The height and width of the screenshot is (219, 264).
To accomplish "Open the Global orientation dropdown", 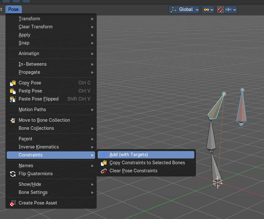I will [184, 9].
